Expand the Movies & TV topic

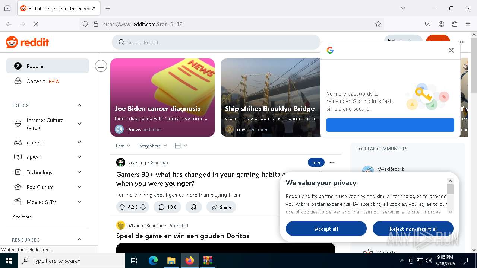pos(79,202)
